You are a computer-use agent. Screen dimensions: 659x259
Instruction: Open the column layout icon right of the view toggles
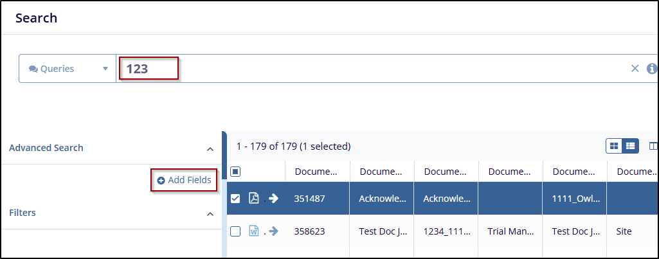point(653,146)
